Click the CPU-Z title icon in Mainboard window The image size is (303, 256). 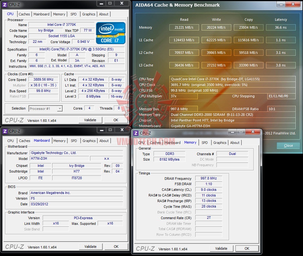coord(5,131)
